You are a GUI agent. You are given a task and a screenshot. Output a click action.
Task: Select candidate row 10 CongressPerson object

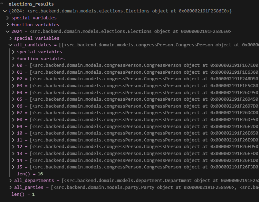tap(138, 133)
